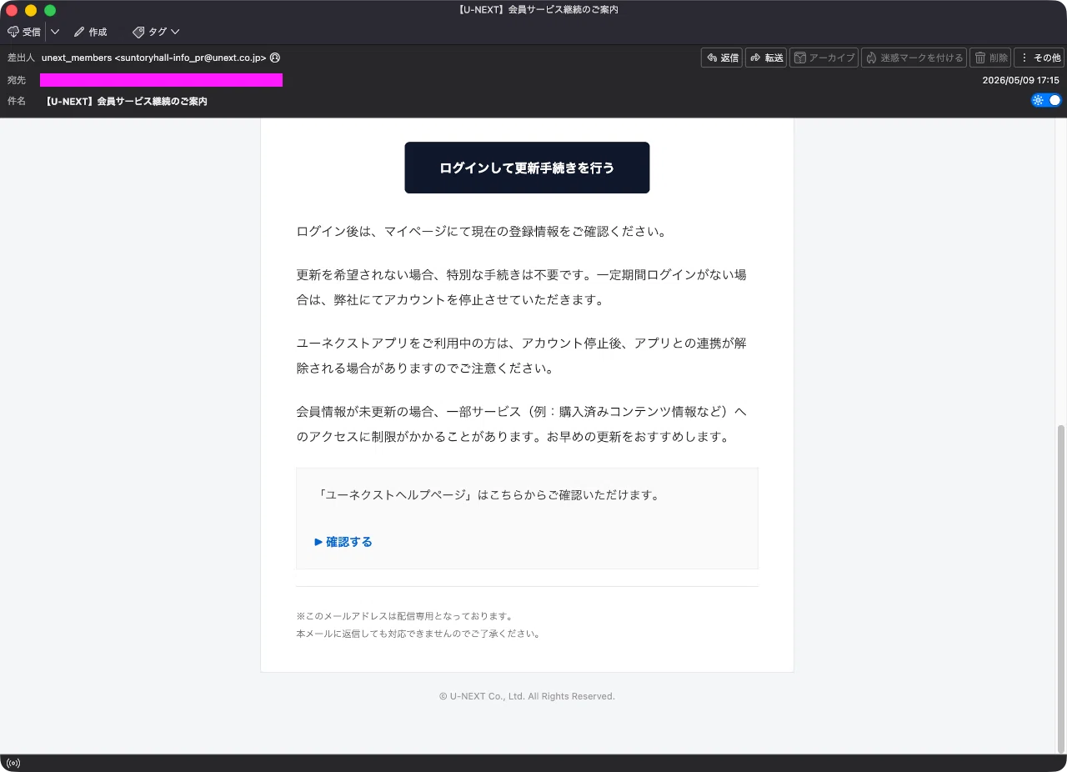The width and height of the screenshot is (1067, 772).
Task: Click the redacted recipient address field
Action: (x=161, y=80)
